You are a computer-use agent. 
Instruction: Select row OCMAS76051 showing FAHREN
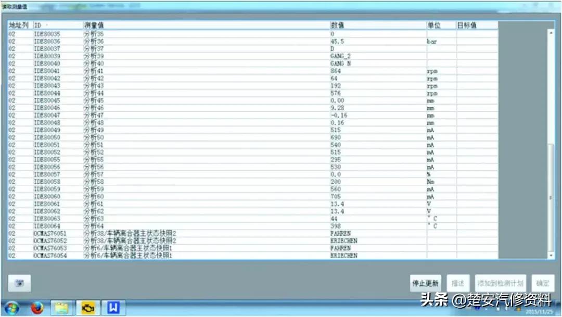click(253, 233)
